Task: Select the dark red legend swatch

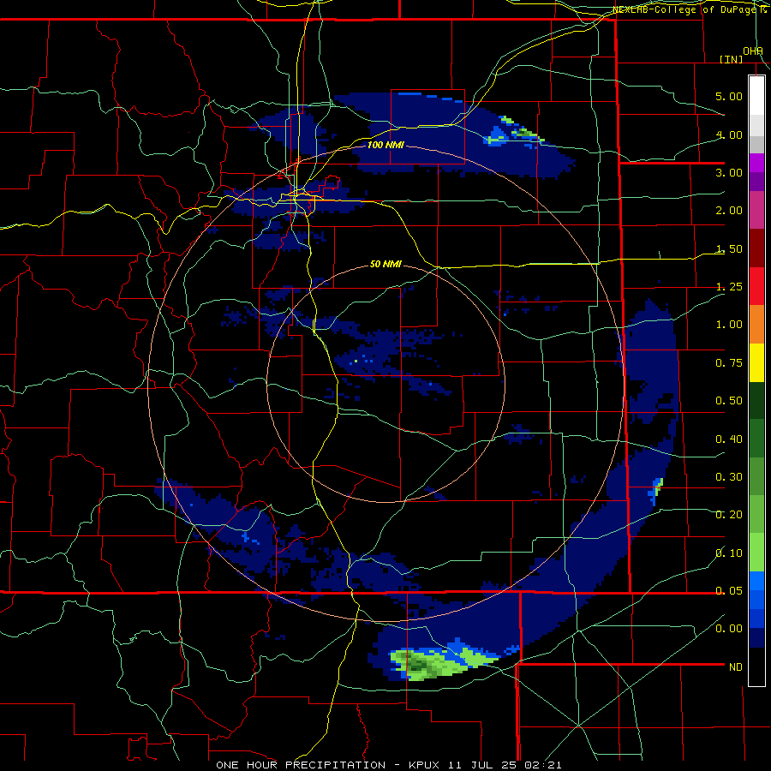Action: [x=756, y=248]
